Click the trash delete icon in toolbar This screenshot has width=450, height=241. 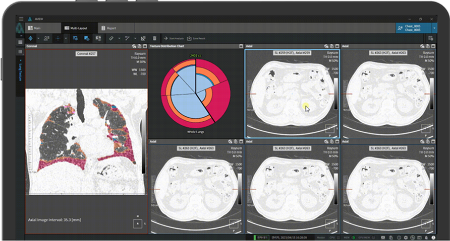point(153,38)
